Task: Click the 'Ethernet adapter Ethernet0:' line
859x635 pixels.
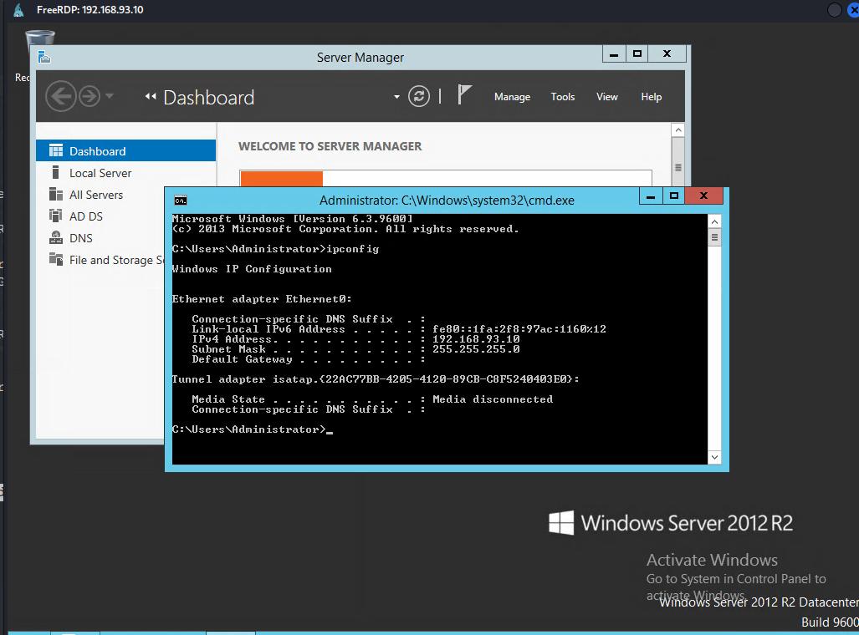Action: tap(262, 299)
